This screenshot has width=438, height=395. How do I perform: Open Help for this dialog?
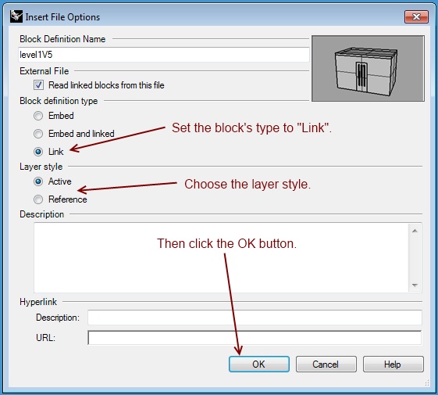pos(393,364)
